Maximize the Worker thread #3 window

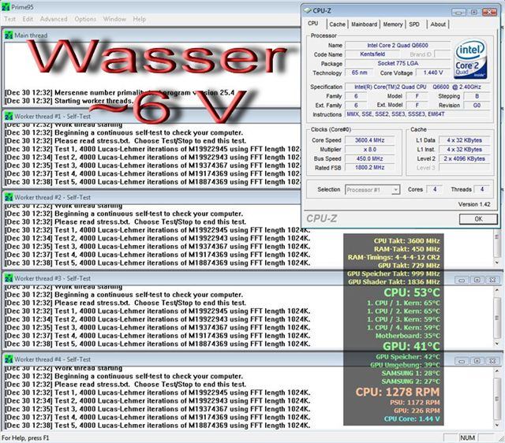477,280
